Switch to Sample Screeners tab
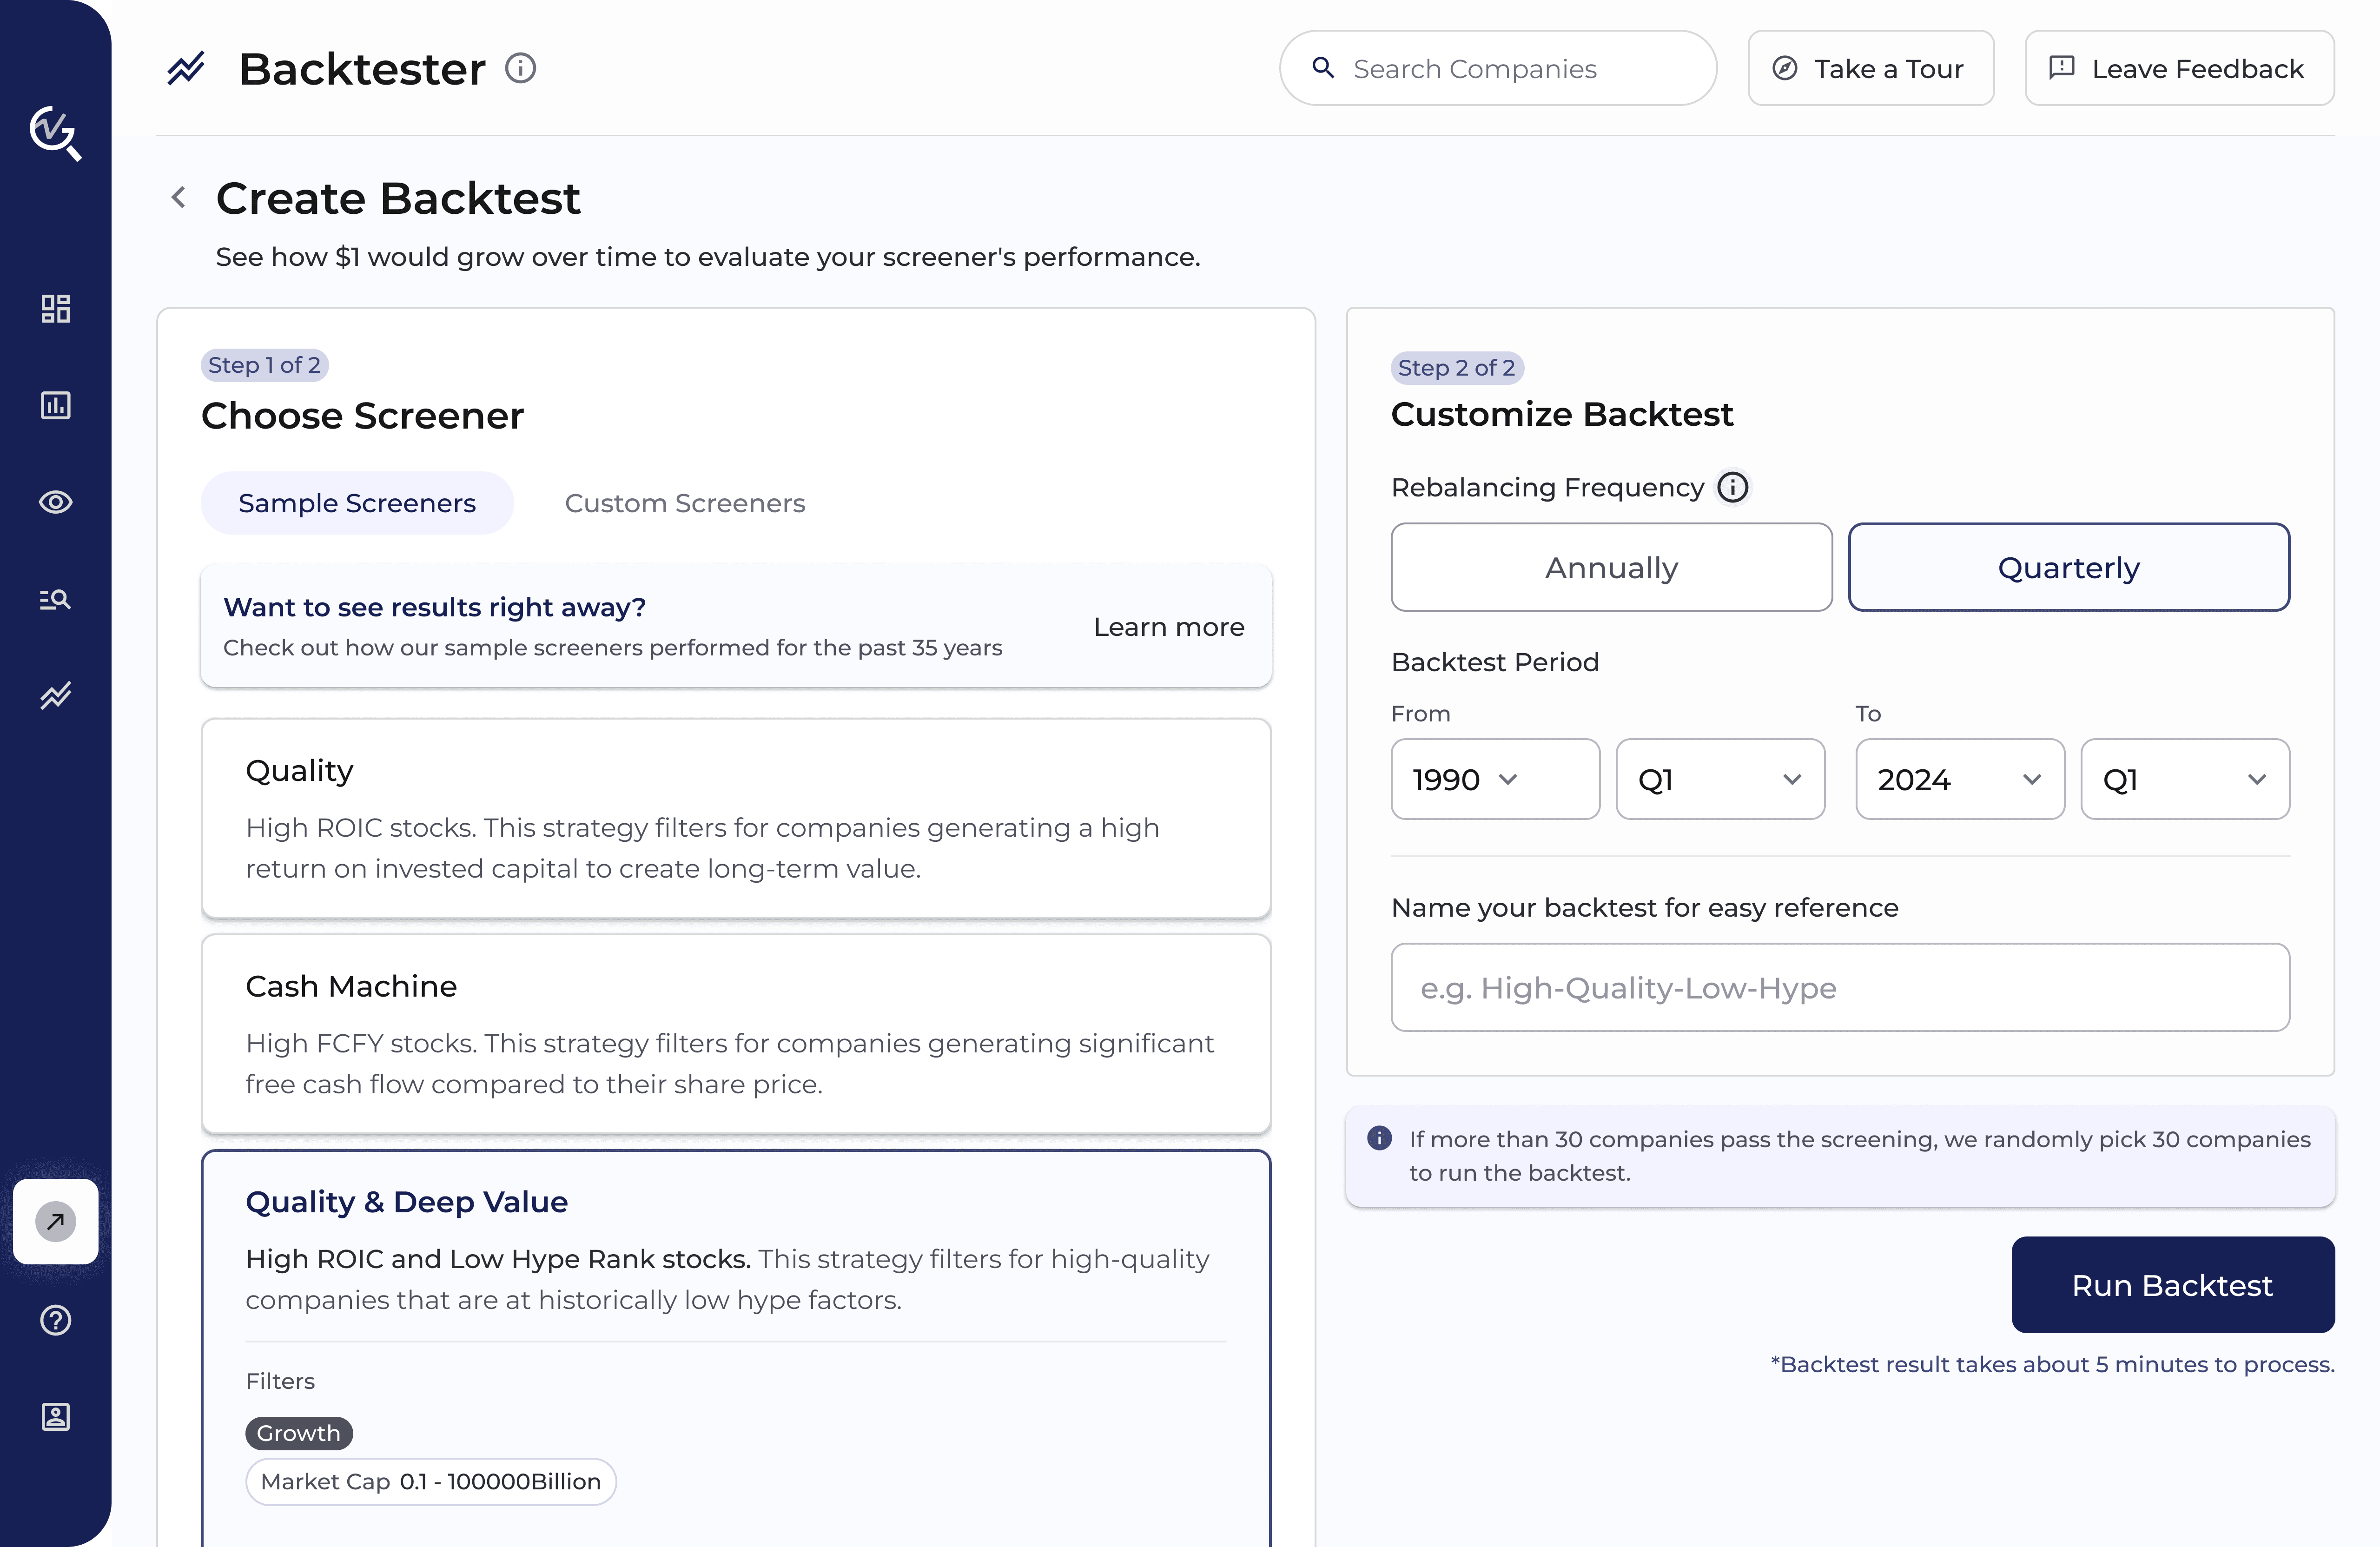This screenshot has height=1547, width=2380. pyautogui.click(x=357, y=503)
